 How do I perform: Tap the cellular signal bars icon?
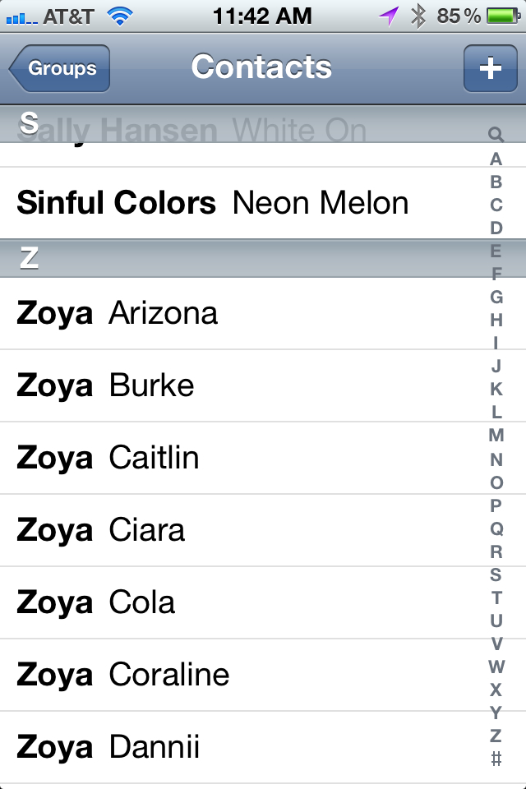21,19
